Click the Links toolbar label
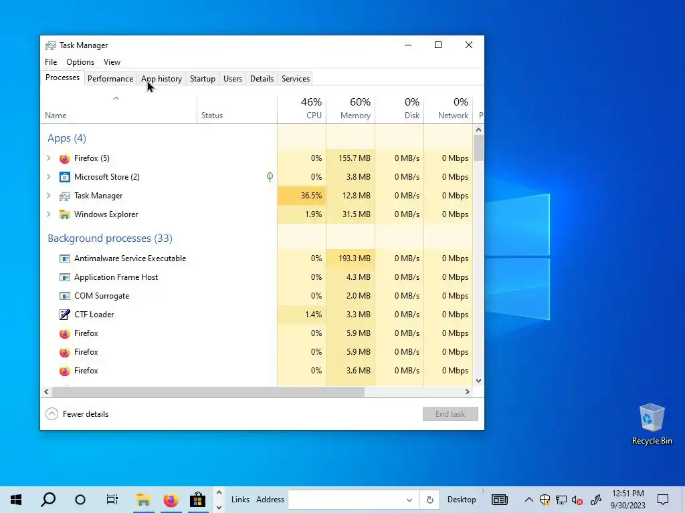Viewport: 685px width, 513px height. point(240,500)
